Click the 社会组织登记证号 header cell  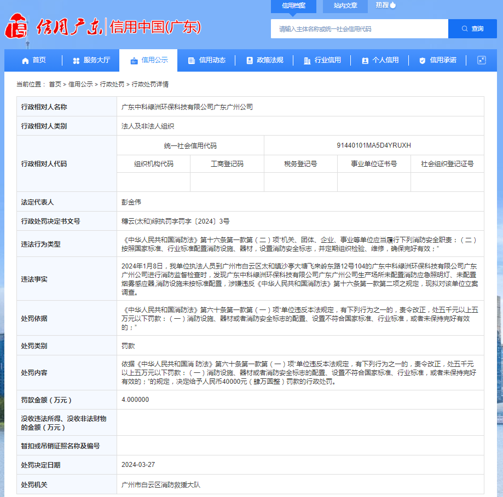(x=448, y=164)
